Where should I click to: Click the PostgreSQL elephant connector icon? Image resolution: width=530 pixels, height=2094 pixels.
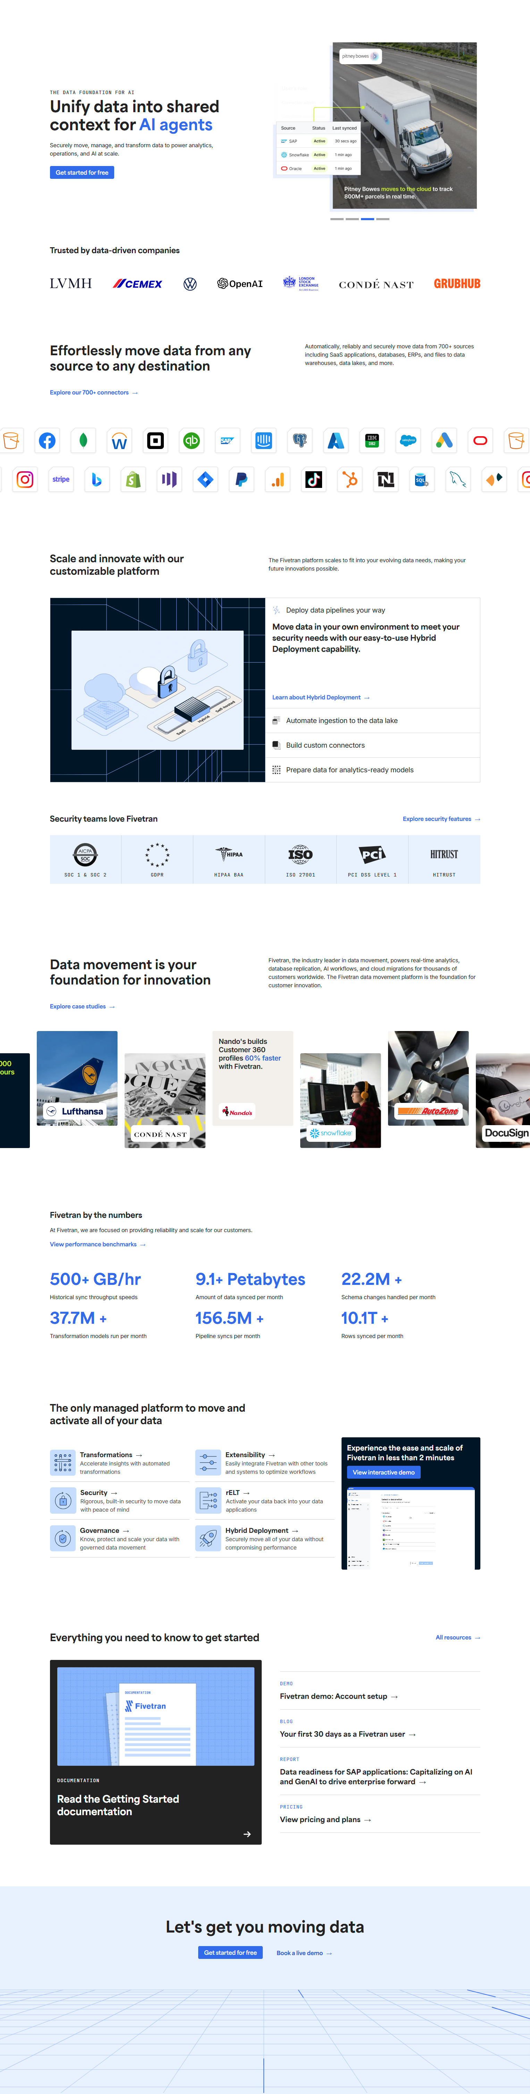(x=300, y=441)
